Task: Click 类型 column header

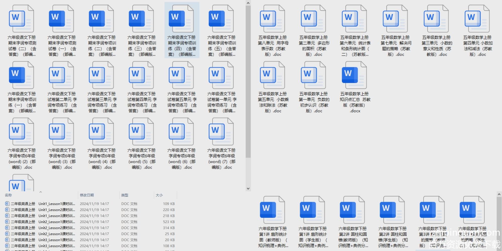Action: 125,195
